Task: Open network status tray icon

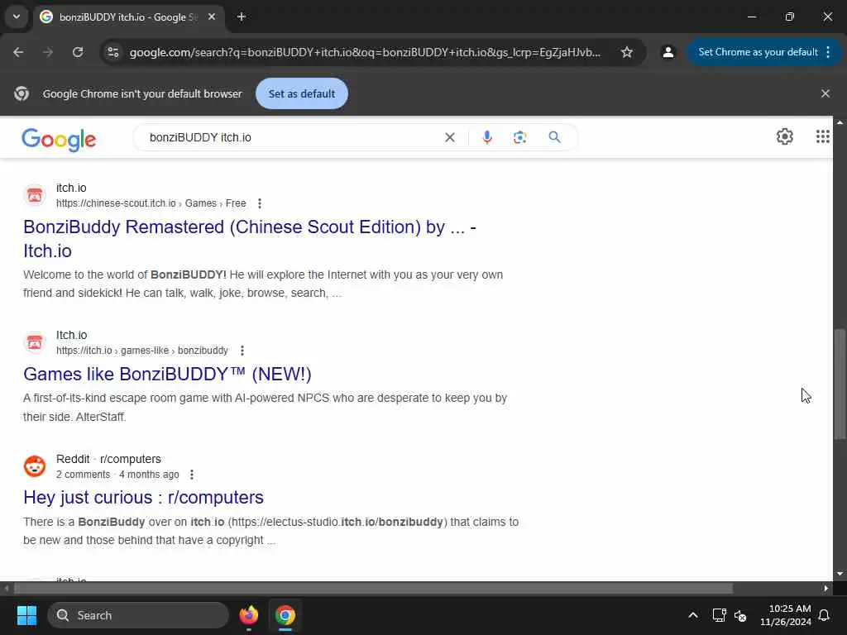Action: [x=719, y=615]
